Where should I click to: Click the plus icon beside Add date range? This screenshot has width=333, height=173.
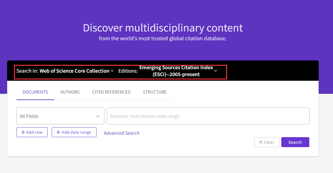click(x=58, y=132)
